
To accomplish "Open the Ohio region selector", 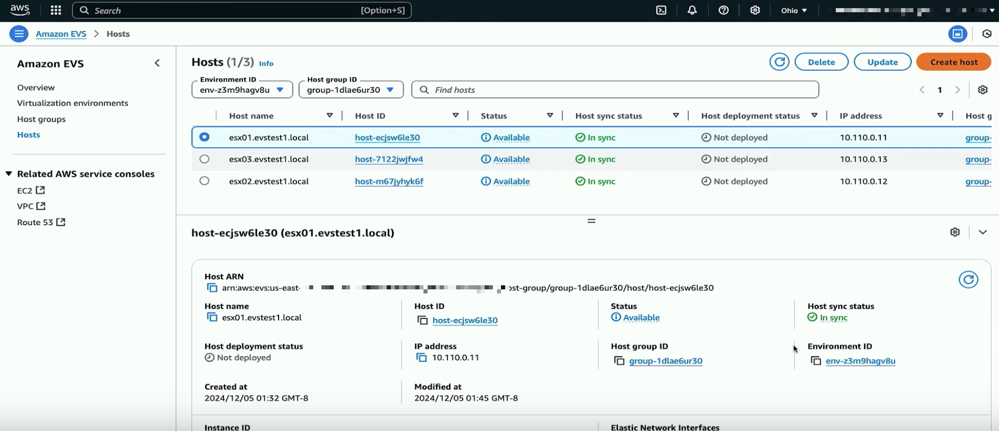I will coord(794,10).
